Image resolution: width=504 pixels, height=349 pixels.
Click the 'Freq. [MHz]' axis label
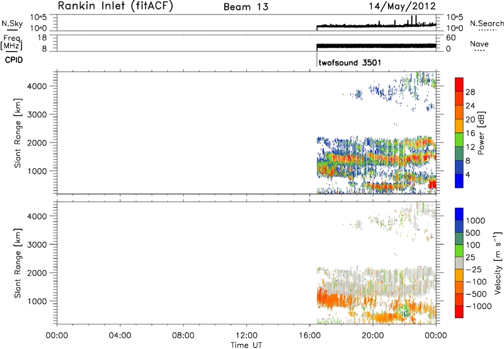pyautogui.click(x=12, y=42)
